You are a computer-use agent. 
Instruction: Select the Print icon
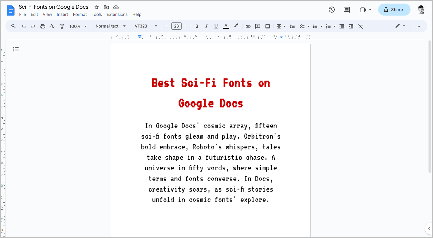[43, 26]
